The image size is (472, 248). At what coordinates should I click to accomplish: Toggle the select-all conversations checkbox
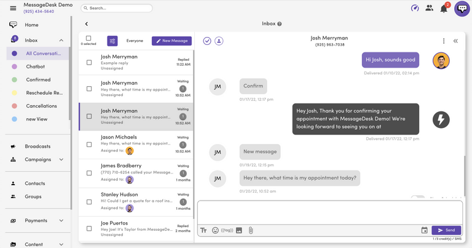88,38
